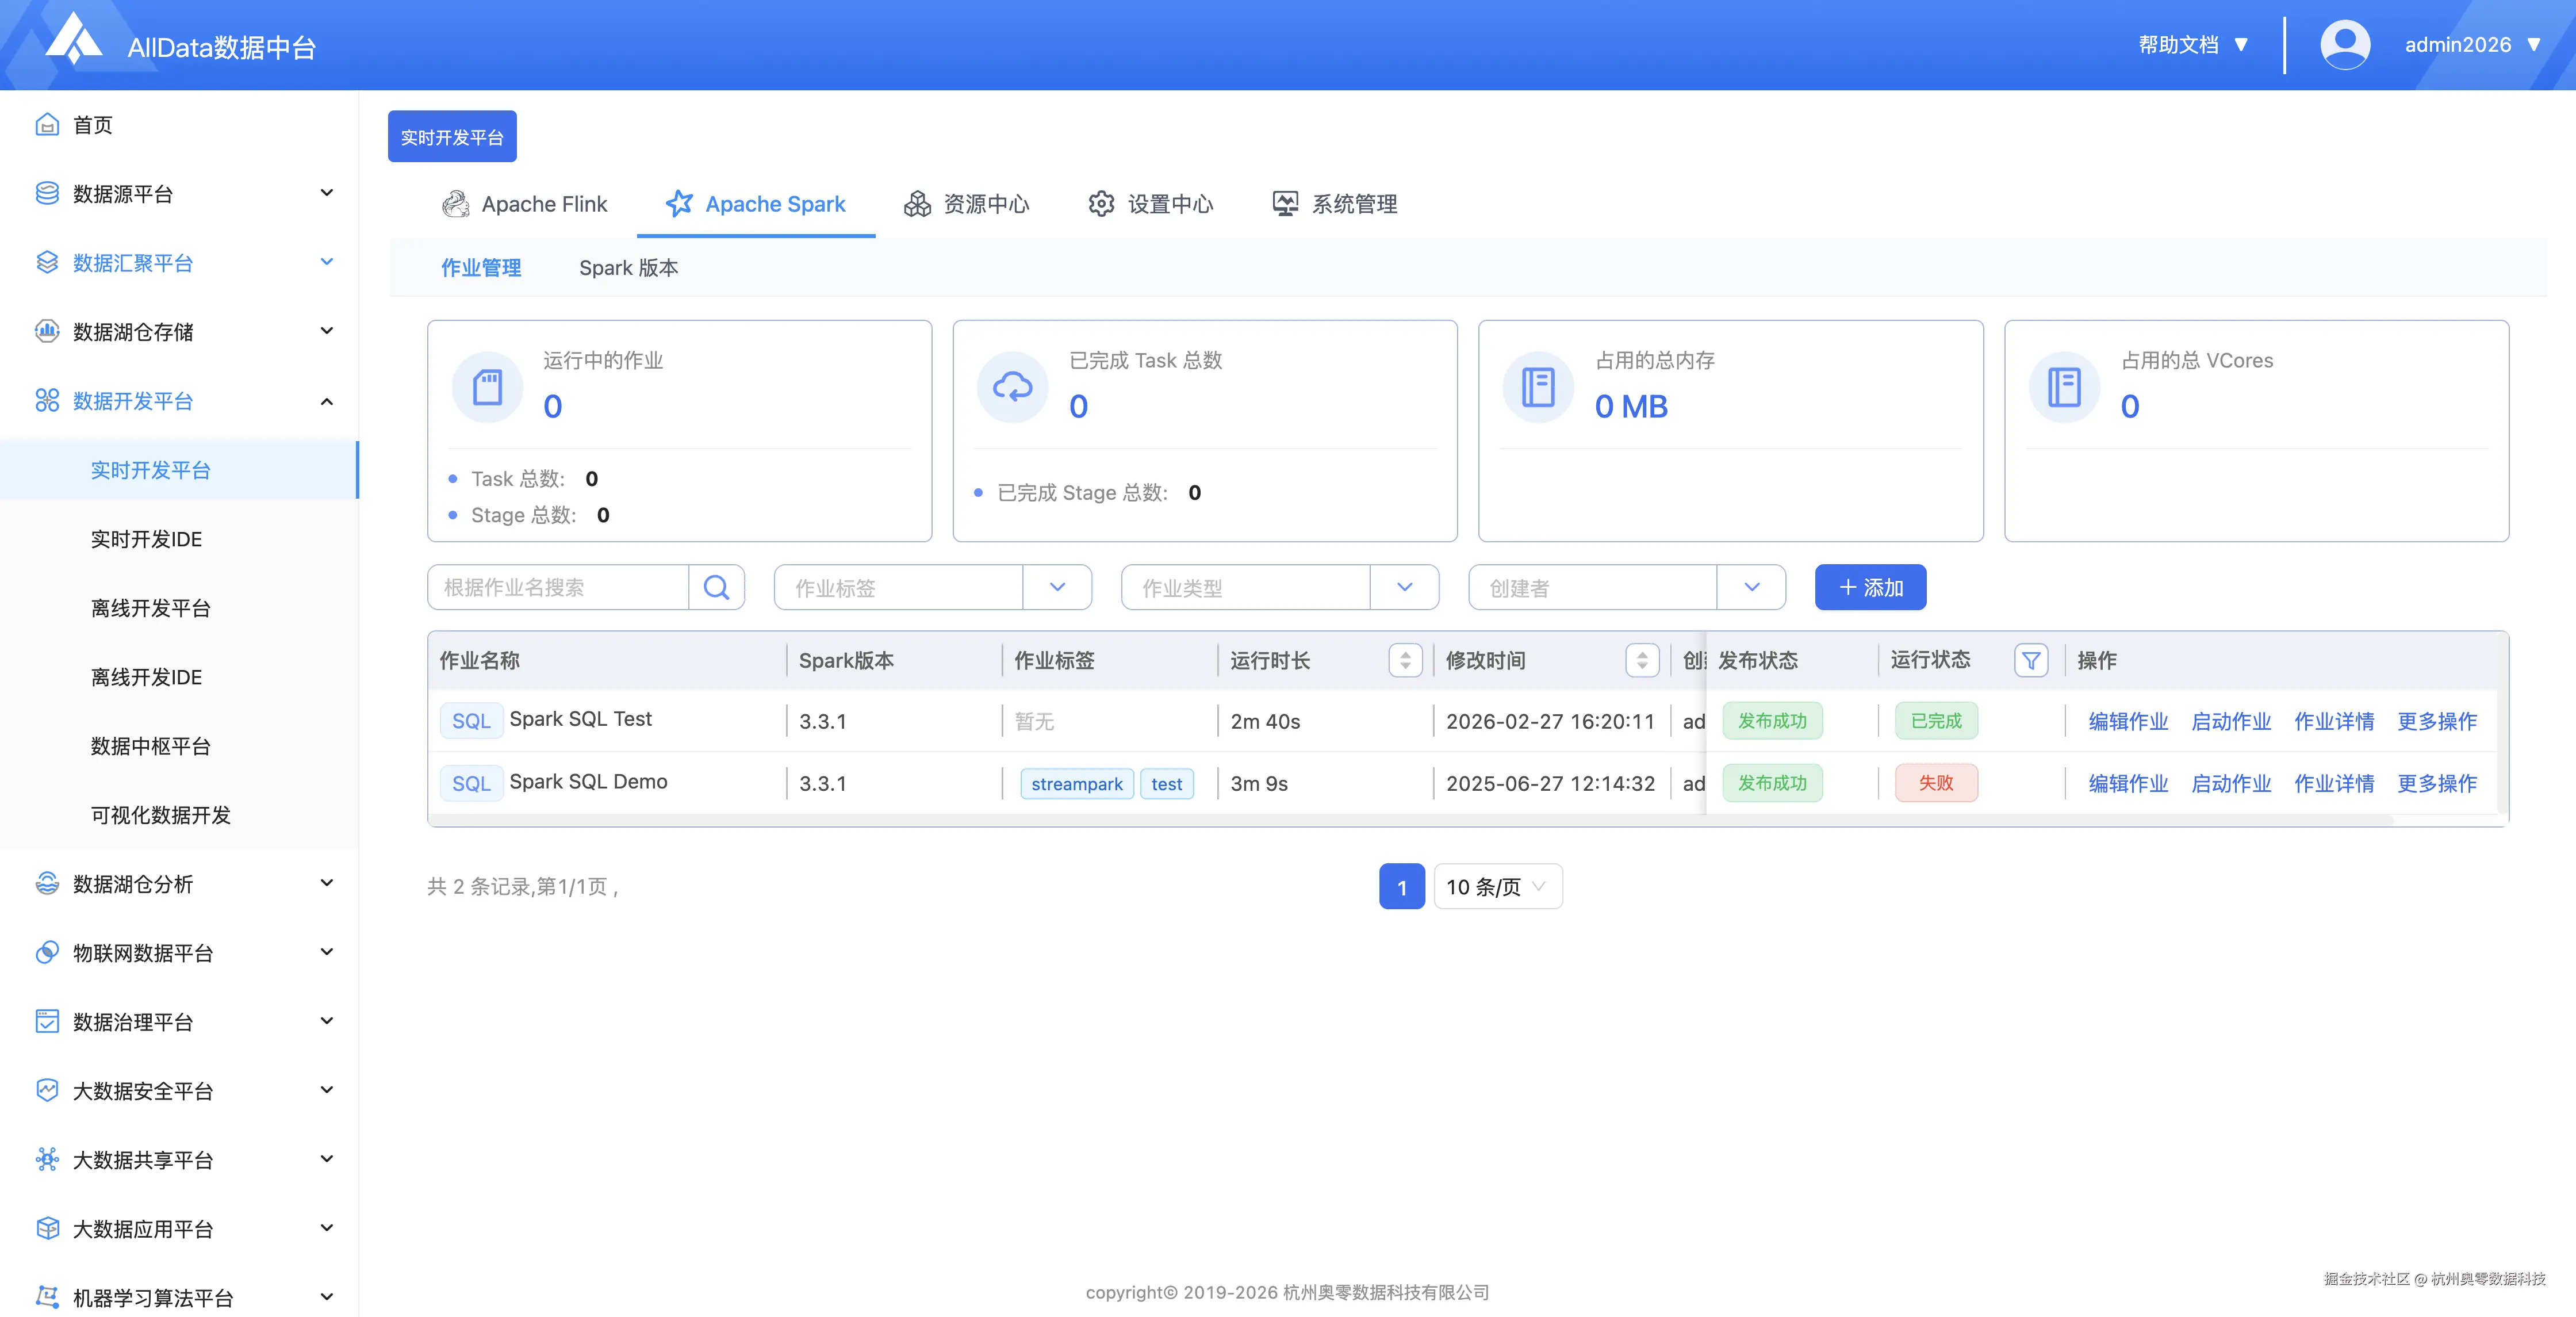
Task: Open 作业详情 for Spark SQL Test
Action: [x=2334, y=721]
